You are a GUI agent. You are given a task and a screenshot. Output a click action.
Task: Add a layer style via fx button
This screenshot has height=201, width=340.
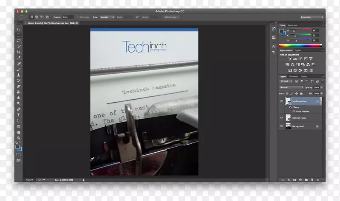(x=289, y=180)
